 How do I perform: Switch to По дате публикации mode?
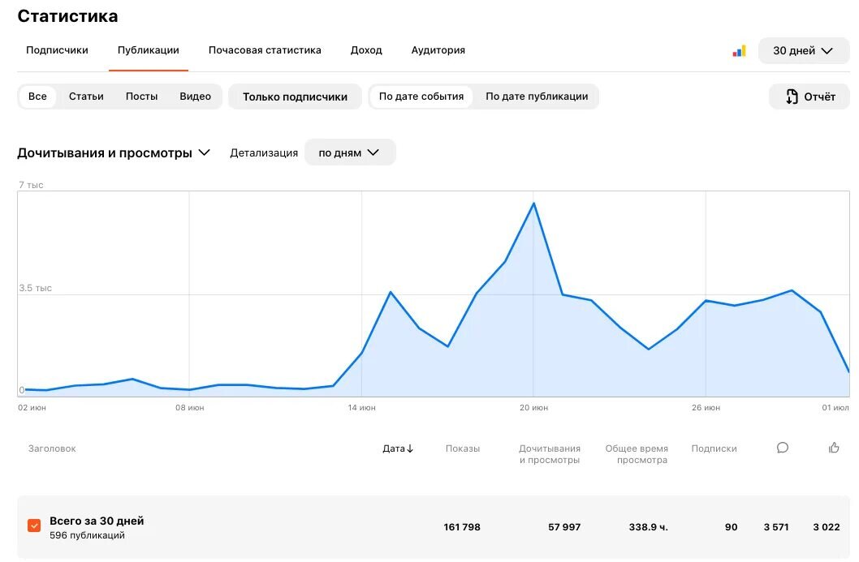click(x=537, y=97)
